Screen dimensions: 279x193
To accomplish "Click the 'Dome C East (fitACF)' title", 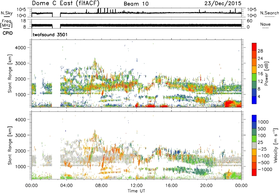I will (66, 3).
